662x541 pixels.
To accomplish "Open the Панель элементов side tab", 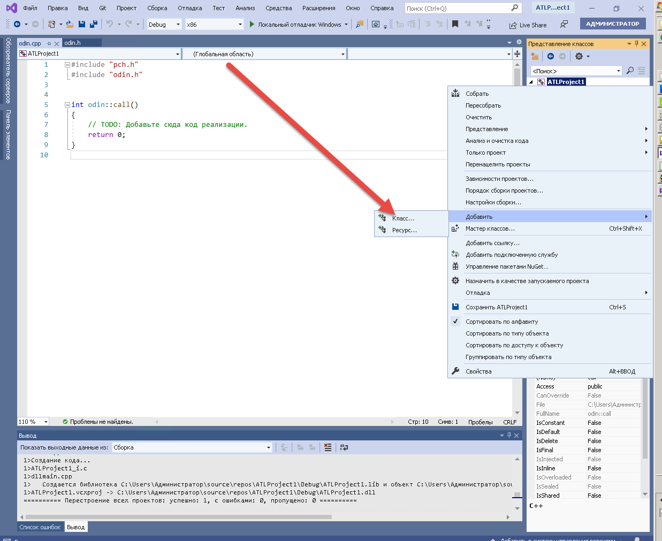I will point(8,135).
